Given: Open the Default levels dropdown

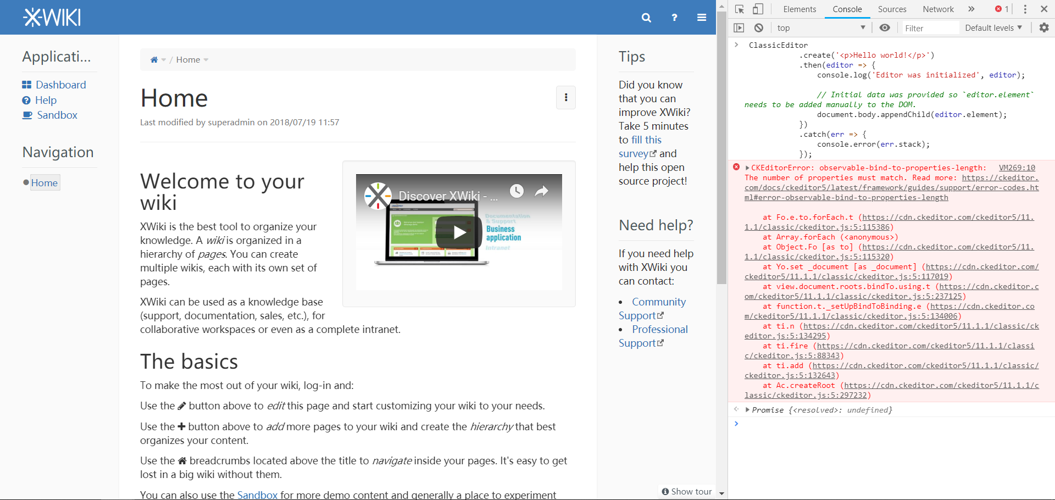Looking at the screenshot, I should (x=993, y=28).
